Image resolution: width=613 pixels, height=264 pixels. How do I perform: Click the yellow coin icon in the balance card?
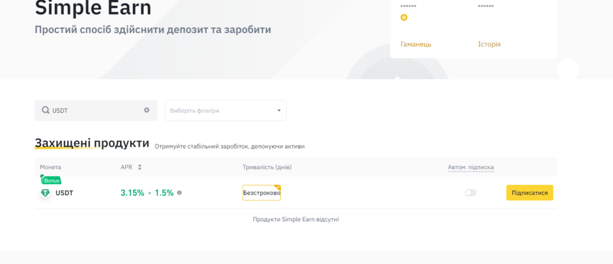pyautogui.click(x=404, y=17)
